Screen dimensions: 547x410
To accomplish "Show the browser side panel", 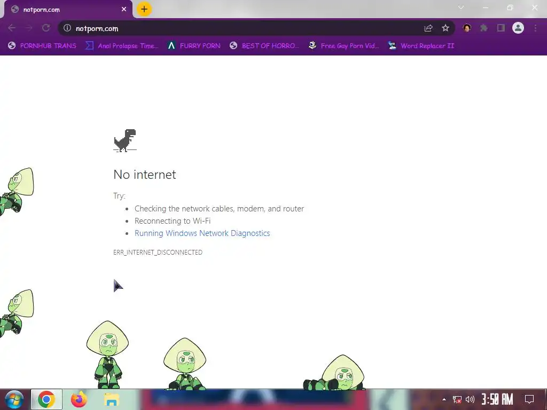I will click(501, 28).
